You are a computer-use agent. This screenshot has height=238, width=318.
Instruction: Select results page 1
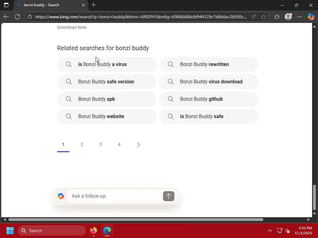click(x=63, y=144)
